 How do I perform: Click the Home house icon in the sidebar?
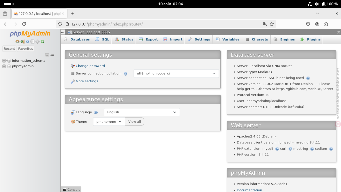click(x=17, y=42)
